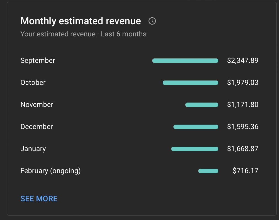This screenshot has height=220, width=279.
Task: Select the $716.17 revenue amount
Action: click(x=245, y=171)
